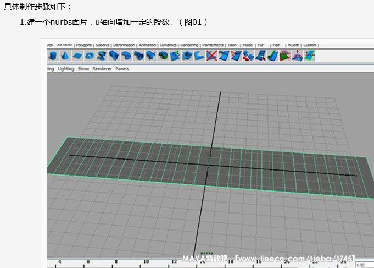Open the Renderer viewport menu

point(102,69)
